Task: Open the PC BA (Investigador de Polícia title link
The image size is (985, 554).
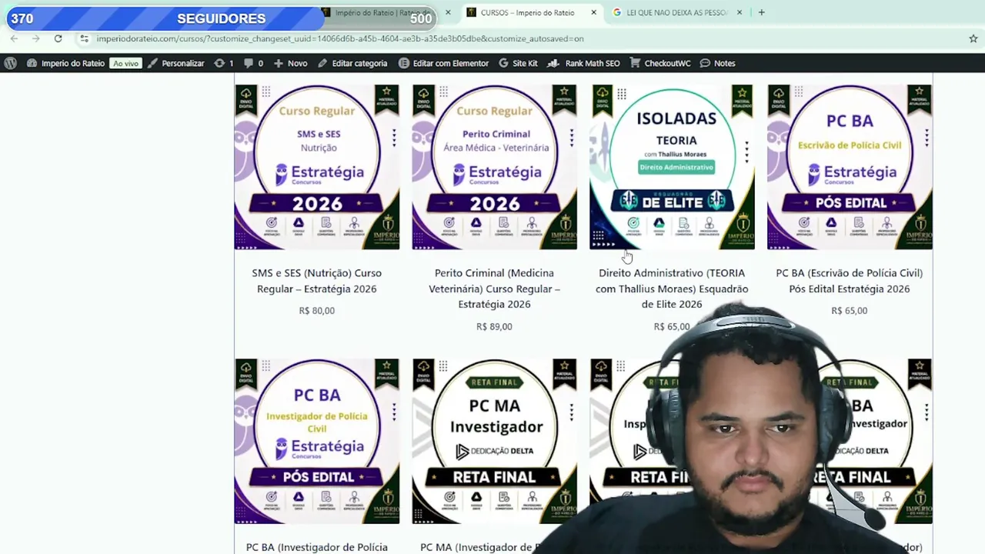Action: 317,547
